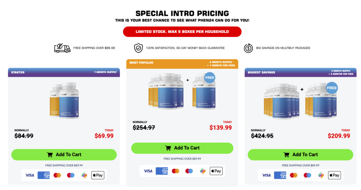
Task: Add the Biggest Savings package to cart
Action: coord(300,154)
